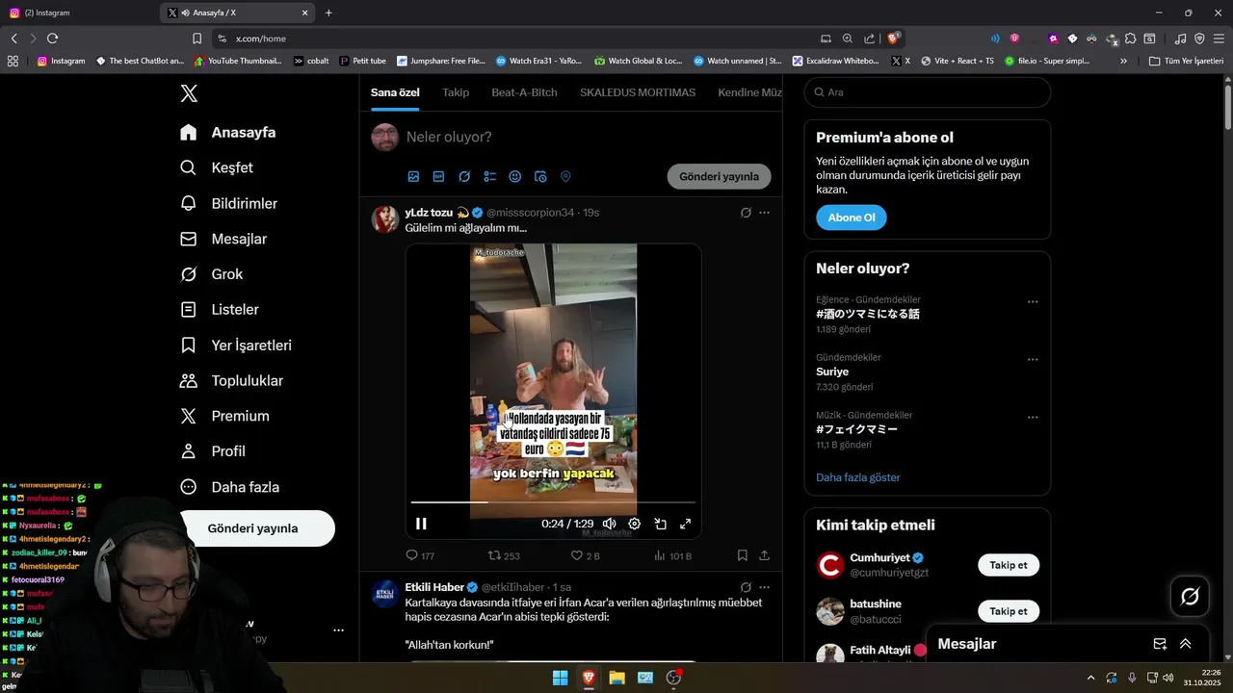Image resolution: width=1233 pixels, height=693 pixels.
Task: Click Grok icon on Etkili Haber post
Action: point(746,587)
